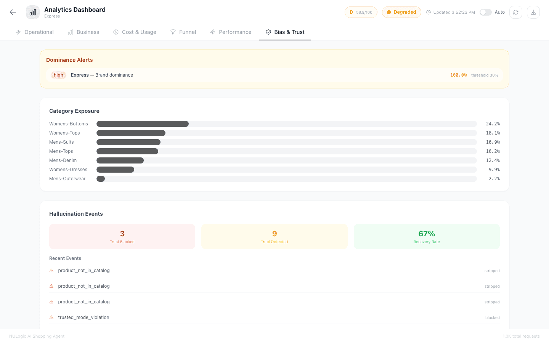Click the product_not_in_catalog event row

(x=83, y=270)
